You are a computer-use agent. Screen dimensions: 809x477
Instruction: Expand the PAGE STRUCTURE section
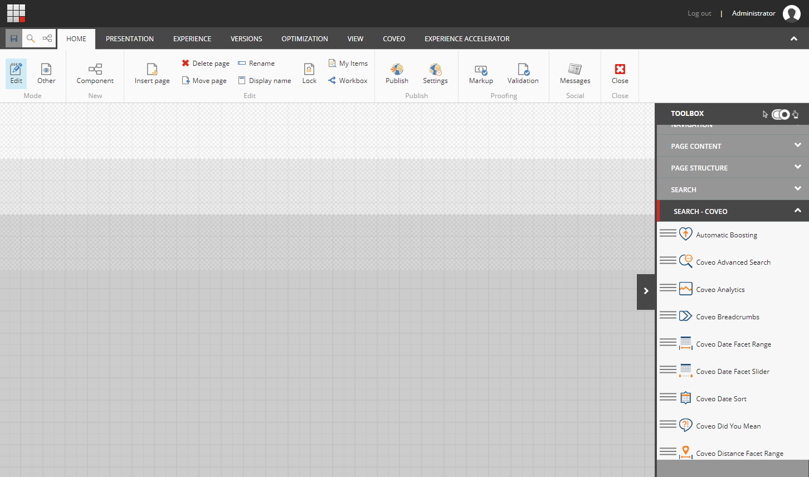point(732,167)
